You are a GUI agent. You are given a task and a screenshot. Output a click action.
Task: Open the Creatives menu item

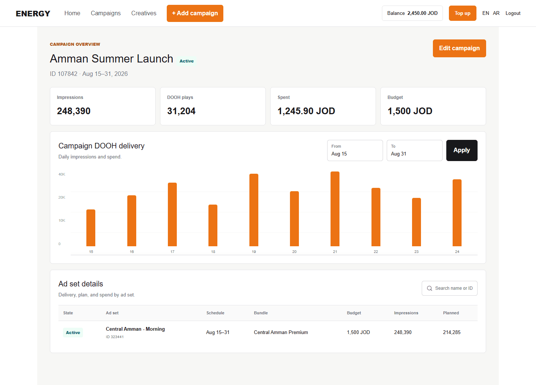[x=144, y=13]
